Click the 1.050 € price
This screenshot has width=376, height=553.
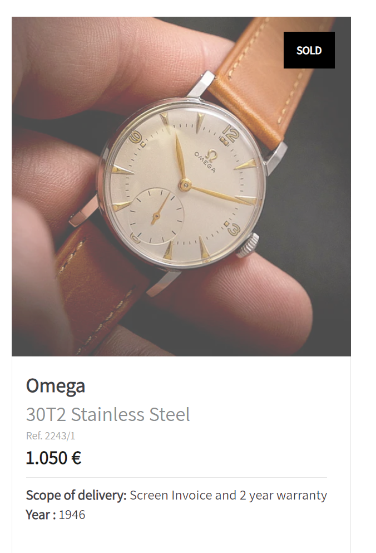tap(53, 458)
